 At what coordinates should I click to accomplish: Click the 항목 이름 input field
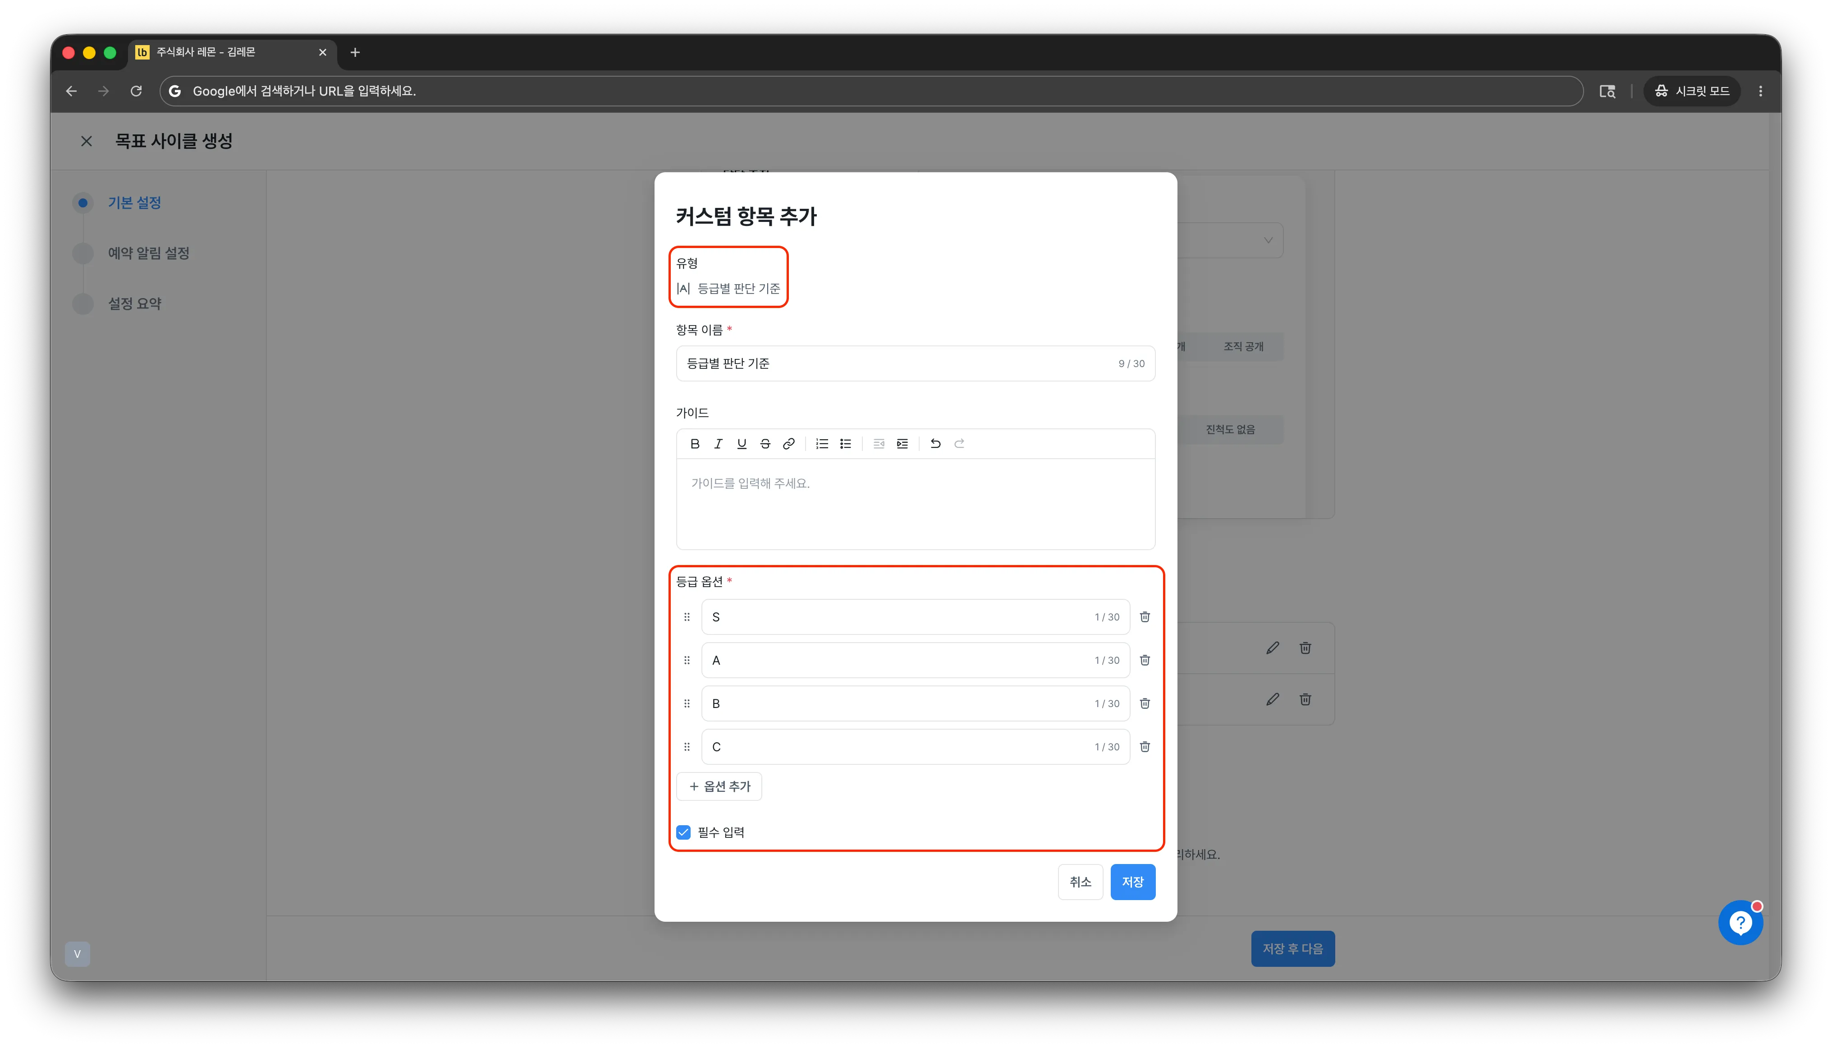[915, 363]
